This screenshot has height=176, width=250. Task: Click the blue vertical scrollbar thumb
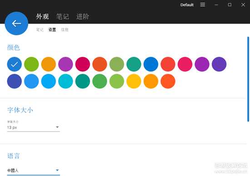click(248, 79)
